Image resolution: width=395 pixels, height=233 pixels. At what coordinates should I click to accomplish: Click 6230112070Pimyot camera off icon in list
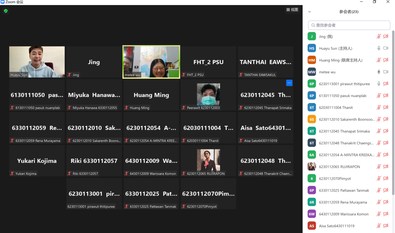pos(386,179)
